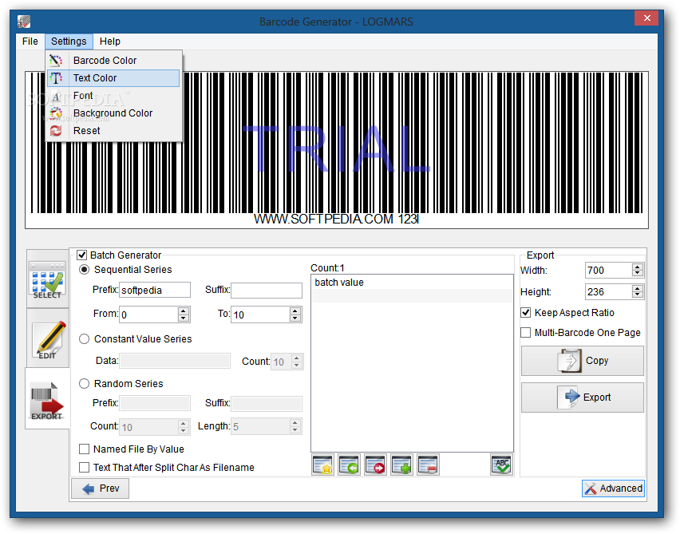Choose Text Color from Settings menu
This screenshot has height=534, width=680.
coord(113,78)
